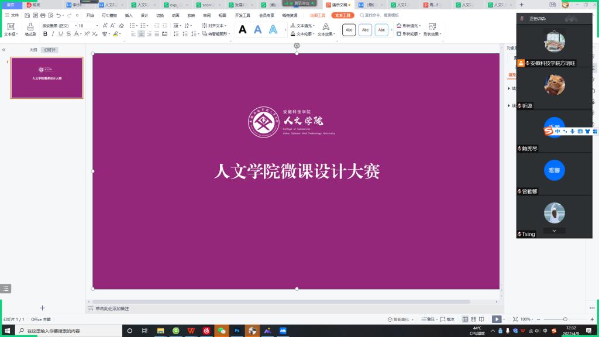Click the save icon in quick toolbar
This screenshot has width=599, height=337.
coord(26,16)
